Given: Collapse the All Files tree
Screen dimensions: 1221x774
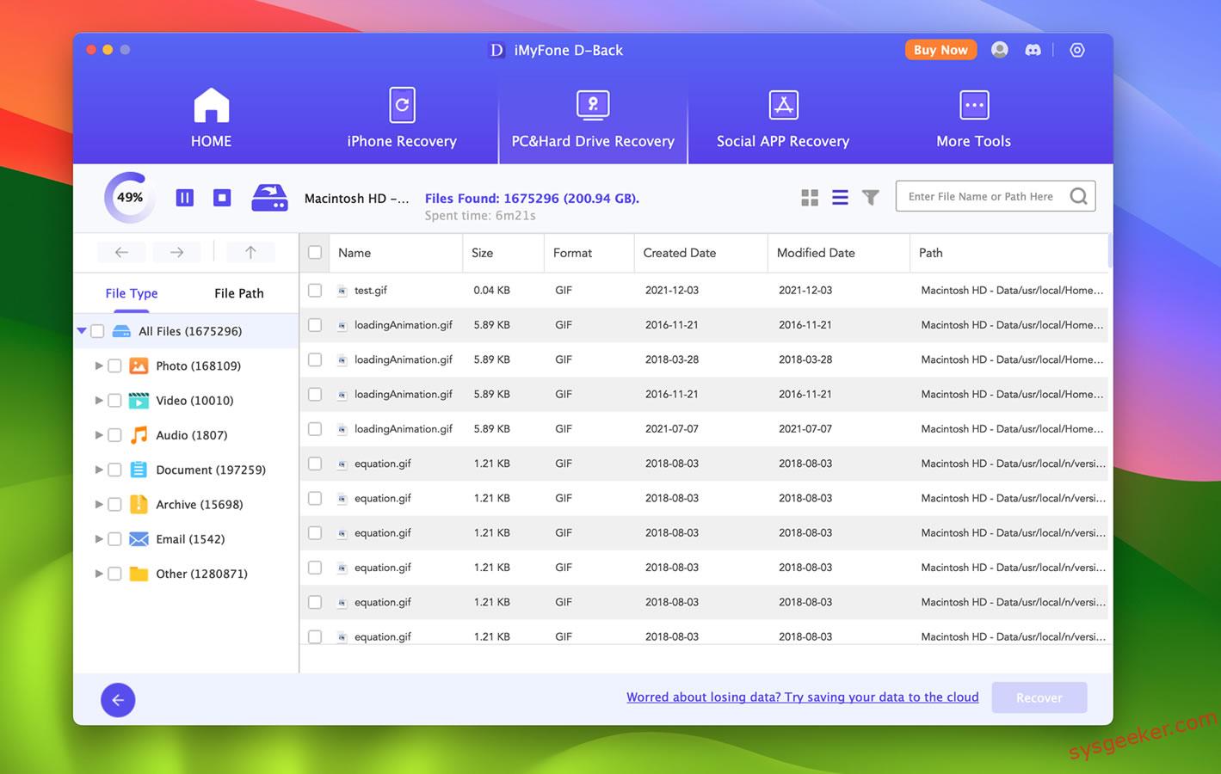Looking at the screenshot, I should point(82,331).
